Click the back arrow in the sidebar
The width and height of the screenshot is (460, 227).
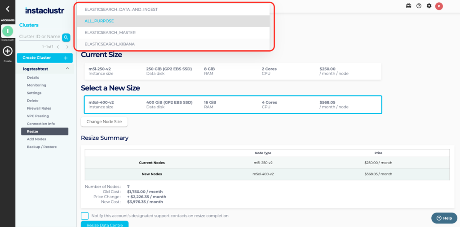tap(7, 9)
